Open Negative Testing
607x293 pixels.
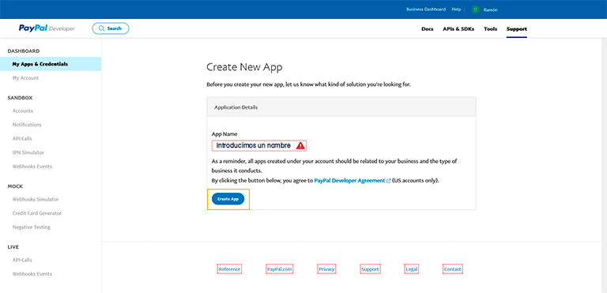[x=32, y=227]
